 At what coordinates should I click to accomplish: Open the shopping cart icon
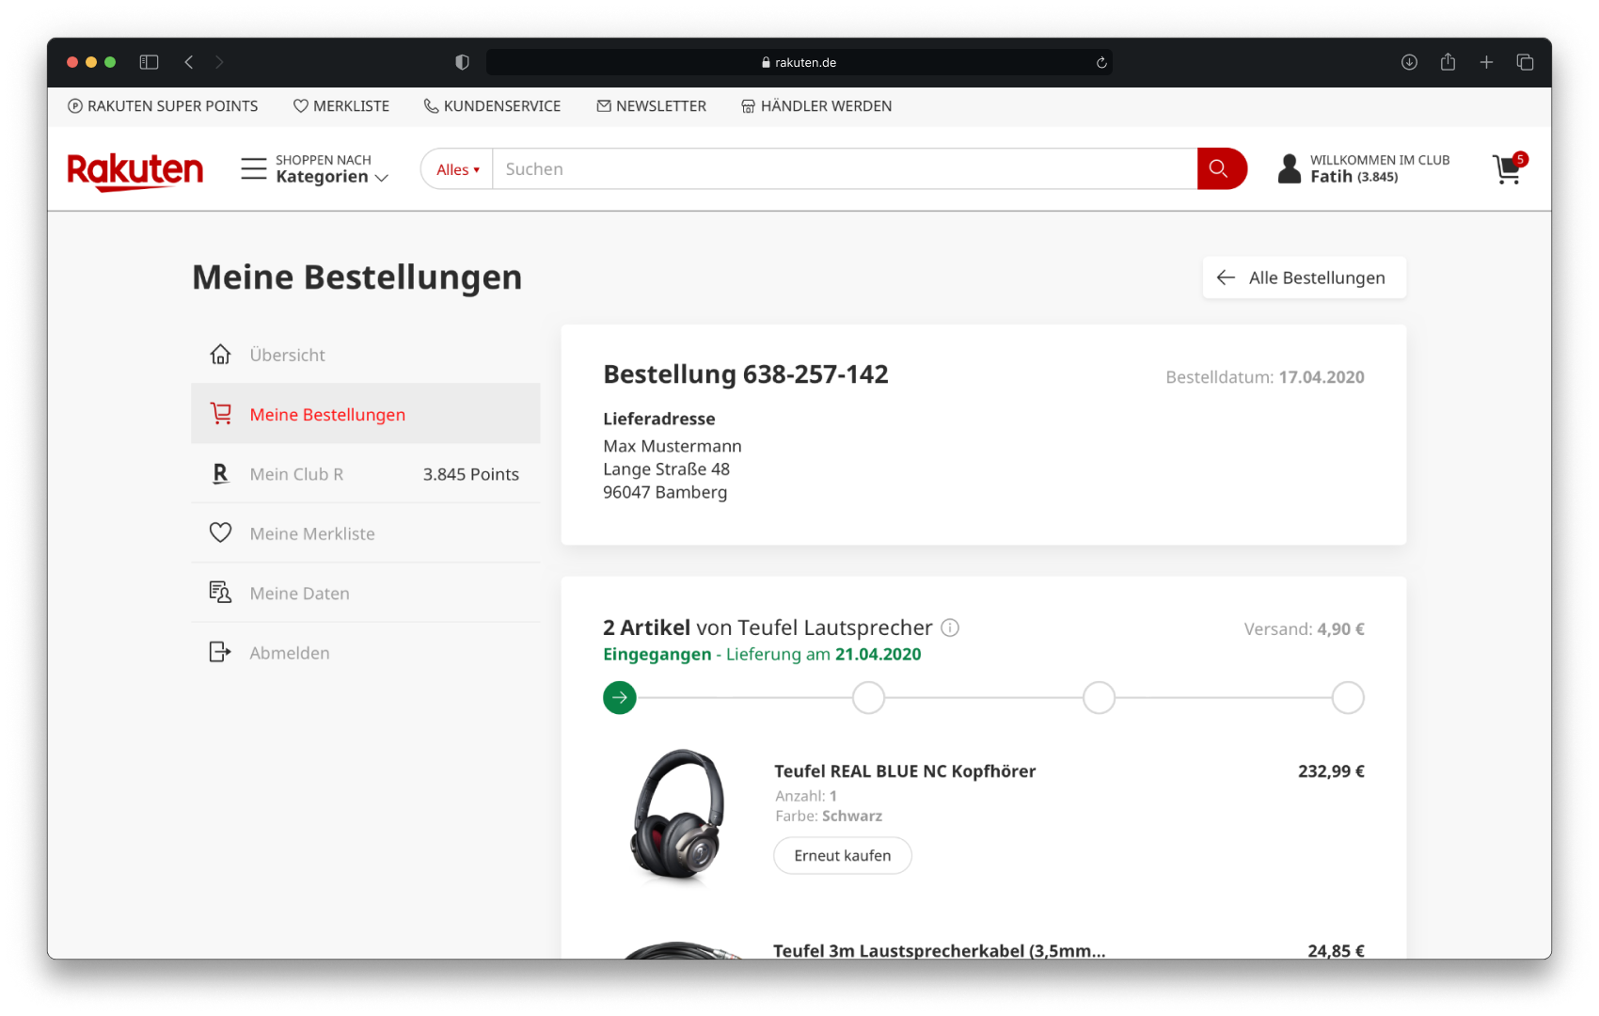[1510, 168]
